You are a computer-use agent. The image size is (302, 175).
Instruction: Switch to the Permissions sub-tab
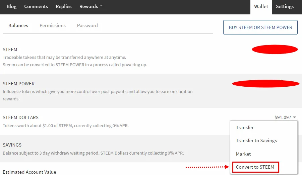tap(53, 25)
